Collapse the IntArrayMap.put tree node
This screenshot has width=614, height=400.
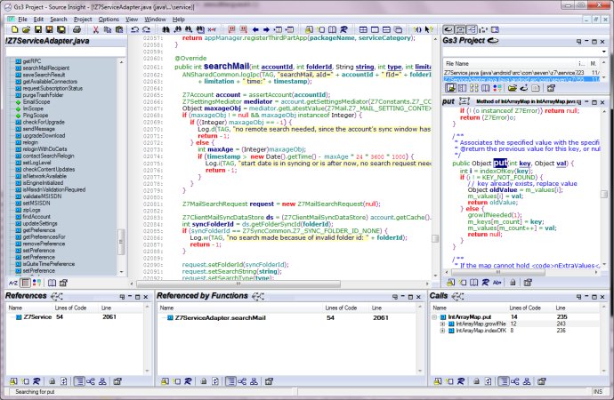click(435, 316)
